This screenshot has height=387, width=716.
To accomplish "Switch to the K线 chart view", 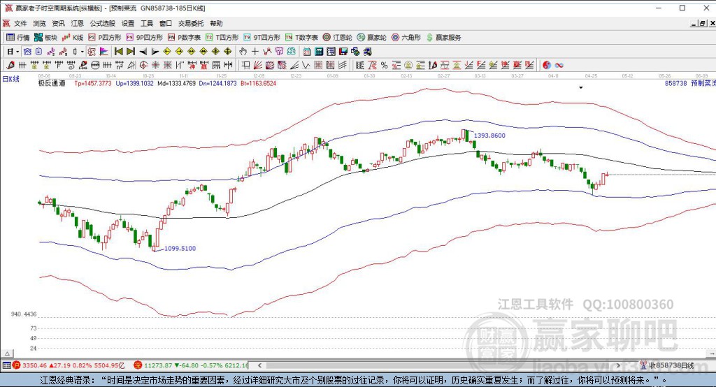I will 73,38.
